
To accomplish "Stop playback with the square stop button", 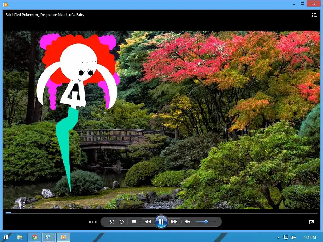I will pyautogui.click(x=134, y=222).
